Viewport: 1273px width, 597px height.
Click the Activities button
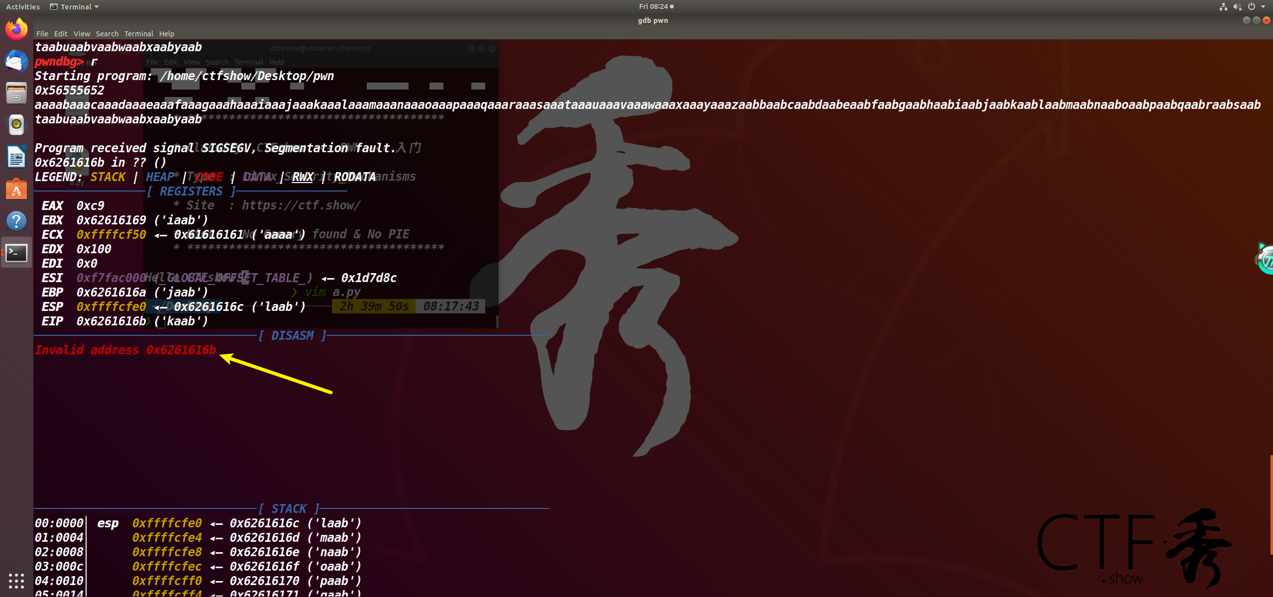(22, 6)
